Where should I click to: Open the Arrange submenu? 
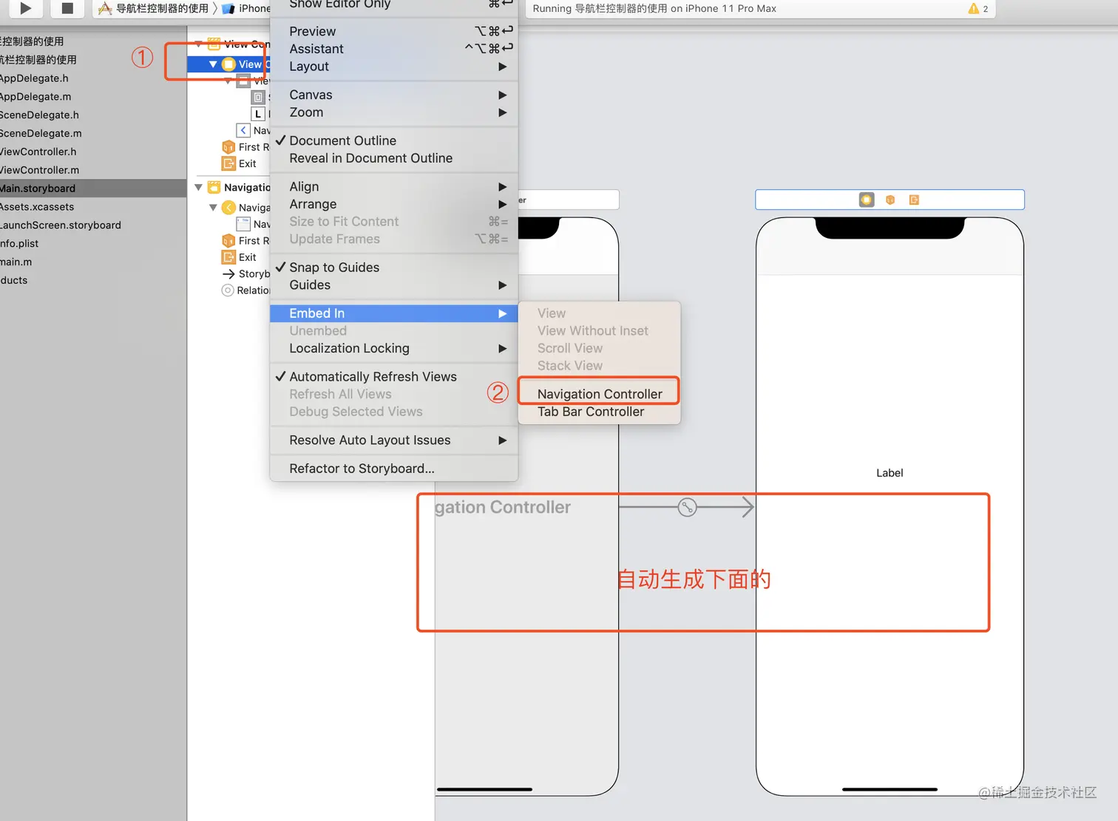(393, 204)
